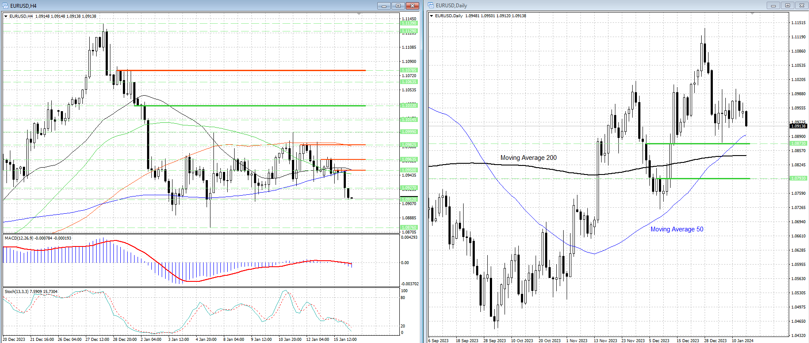
Task: Restore the EURUSD,Daily chart window
Action: coord(787,6)
